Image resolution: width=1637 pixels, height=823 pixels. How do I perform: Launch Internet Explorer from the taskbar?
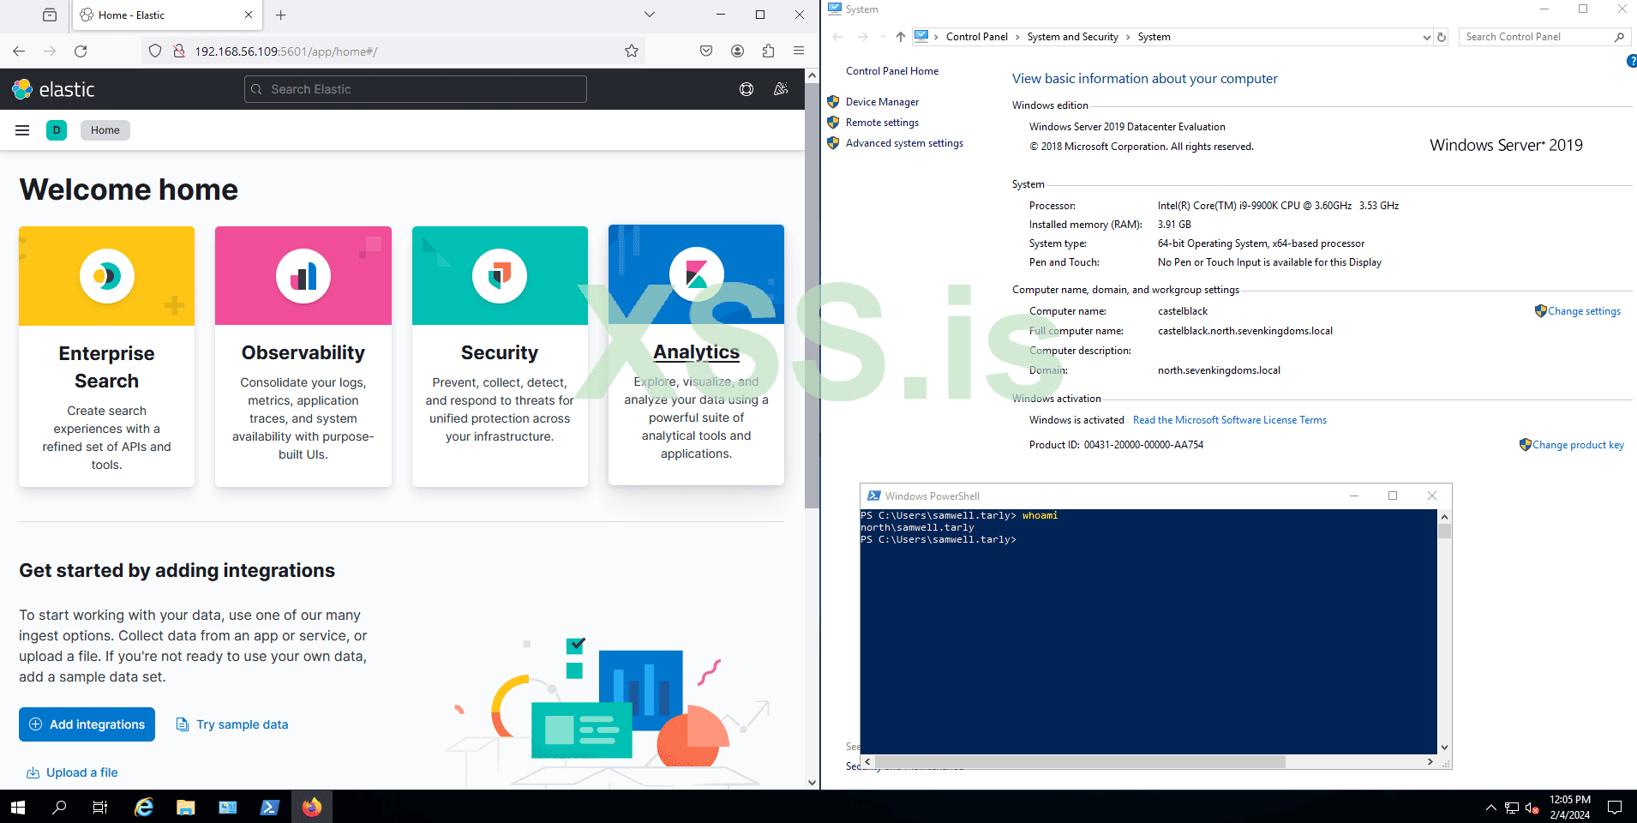[144, 808]
